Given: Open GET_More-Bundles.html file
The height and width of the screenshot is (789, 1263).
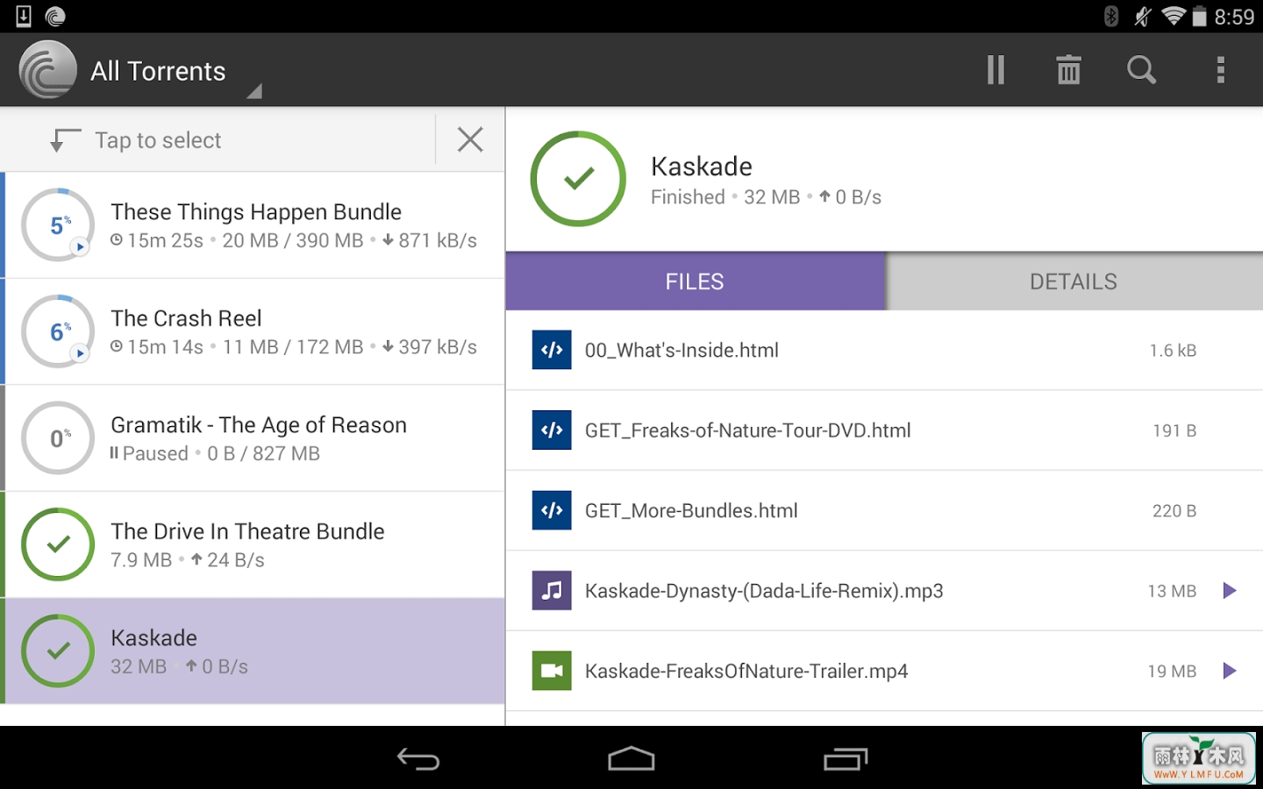Looking at the screenshot, I should click(884, 510).
